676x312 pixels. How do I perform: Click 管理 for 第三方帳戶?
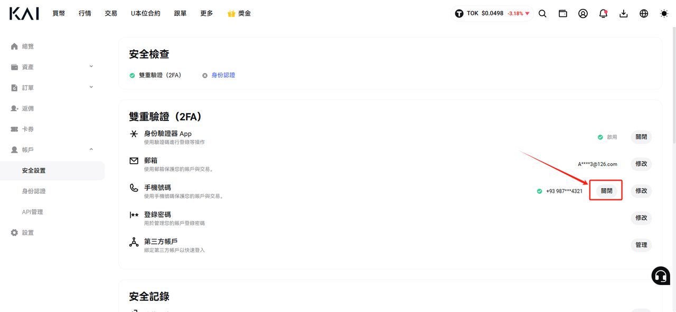(641, 245)
